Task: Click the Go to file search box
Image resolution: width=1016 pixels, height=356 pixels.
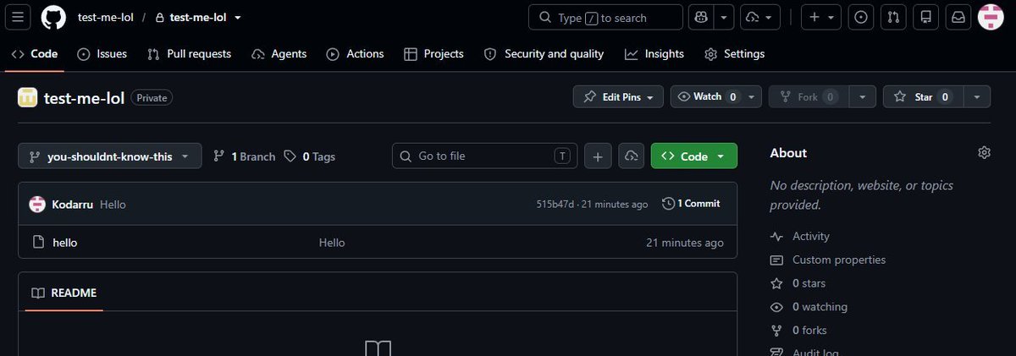Action: coord(484,156)
